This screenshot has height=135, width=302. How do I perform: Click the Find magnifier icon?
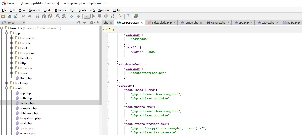point(58,16)
